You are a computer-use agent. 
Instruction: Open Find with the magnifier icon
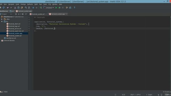pyautogui.click(x=26, y=8)
